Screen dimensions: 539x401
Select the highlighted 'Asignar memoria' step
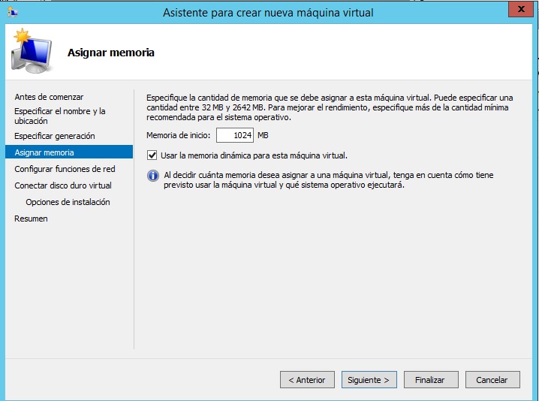pyautogui.click(x=44, y=152)
